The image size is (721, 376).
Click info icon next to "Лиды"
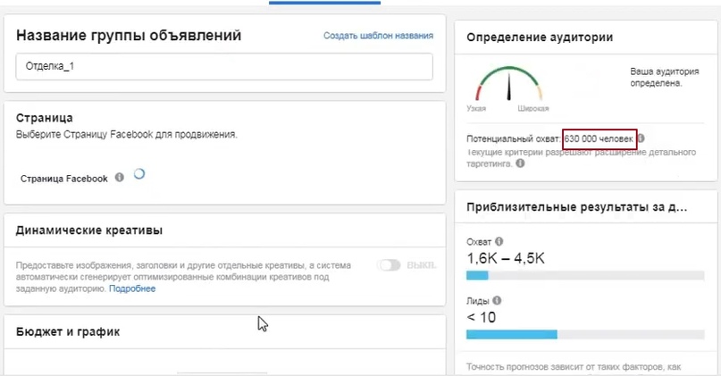click(x=497, y=301)
